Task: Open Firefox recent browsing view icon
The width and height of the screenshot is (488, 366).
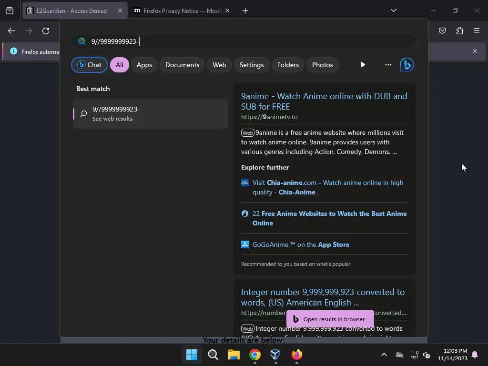Action: 10,11
